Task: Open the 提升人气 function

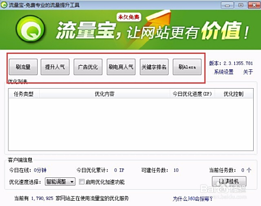Action: coord(55,67)
